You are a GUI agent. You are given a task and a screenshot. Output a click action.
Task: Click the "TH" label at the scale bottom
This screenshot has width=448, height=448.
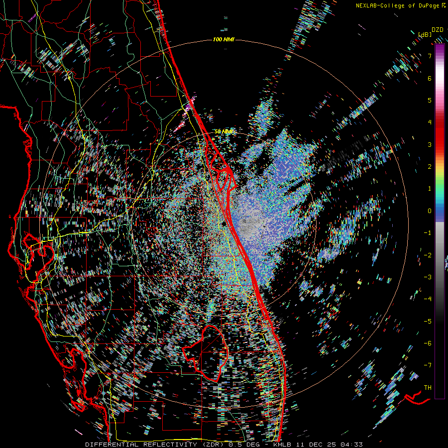point(428,388)
